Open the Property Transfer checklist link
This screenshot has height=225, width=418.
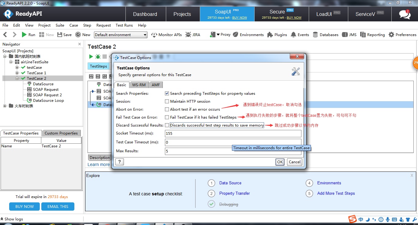pos(234,194)
